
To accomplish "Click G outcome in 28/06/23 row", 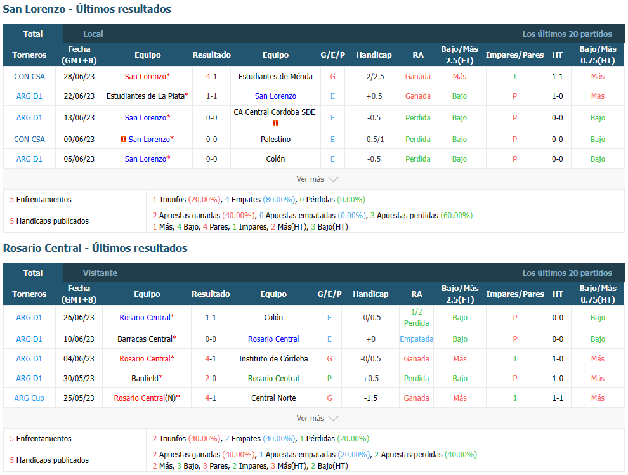I will [x=333, y=77].
